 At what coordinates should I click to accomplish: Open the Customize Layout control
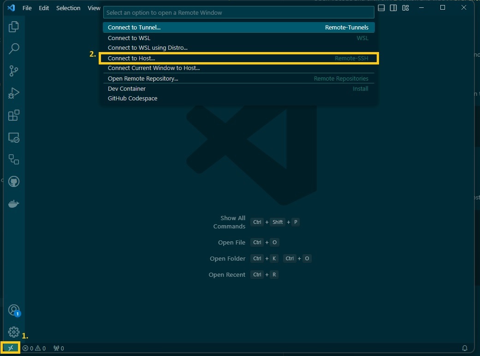(405, 8)
